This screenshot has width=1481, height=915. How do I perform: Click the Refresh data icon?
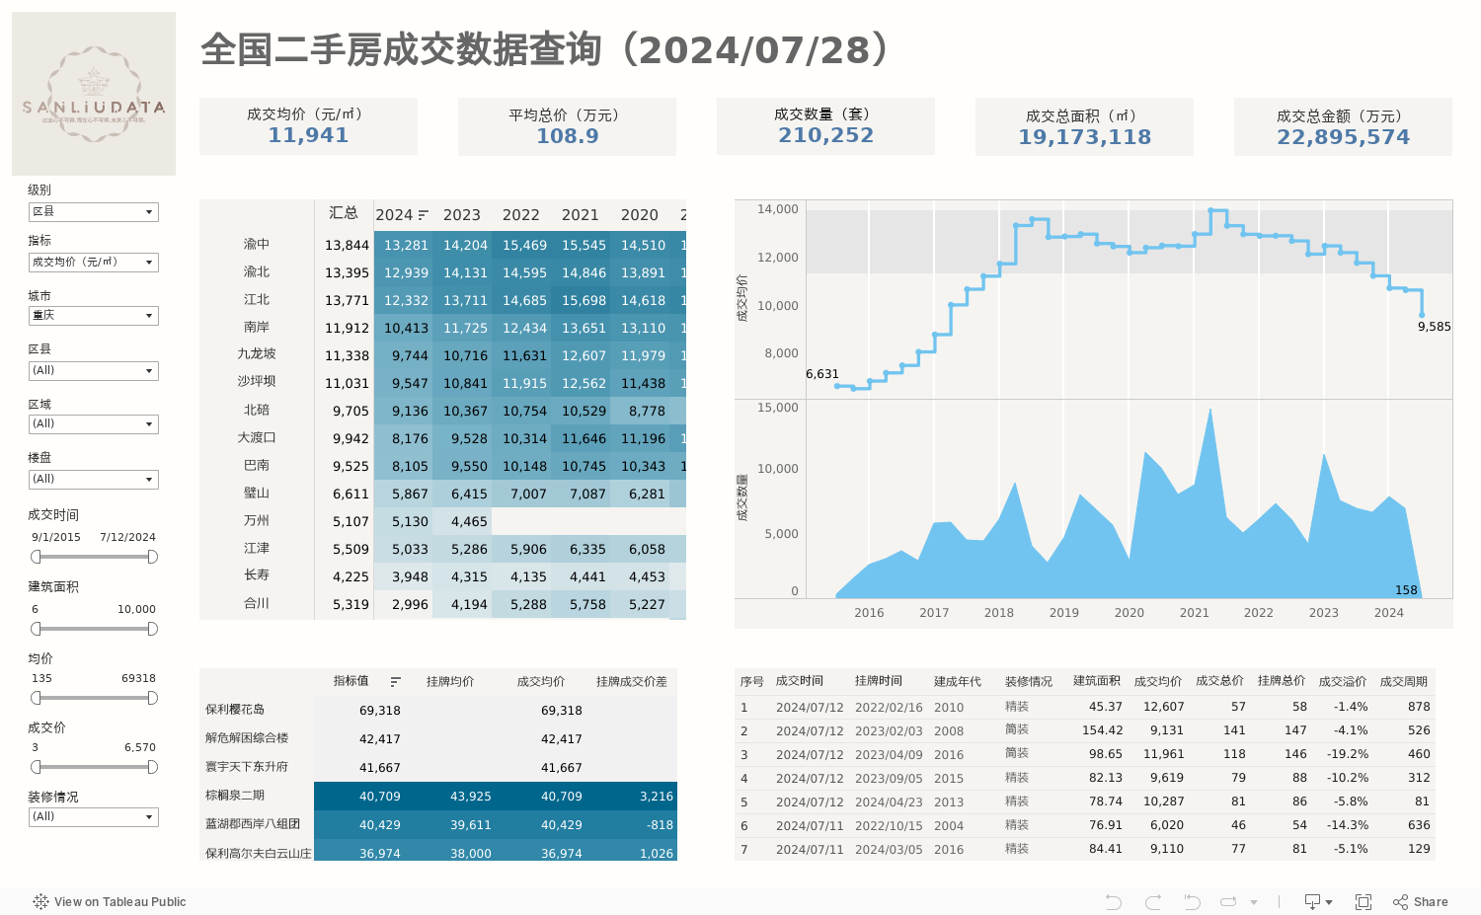1228,901
